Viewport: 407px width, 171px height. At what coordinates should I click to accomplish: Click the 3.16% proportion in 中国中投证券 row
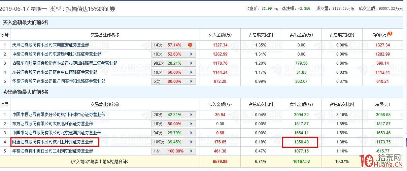pos(342,115)
